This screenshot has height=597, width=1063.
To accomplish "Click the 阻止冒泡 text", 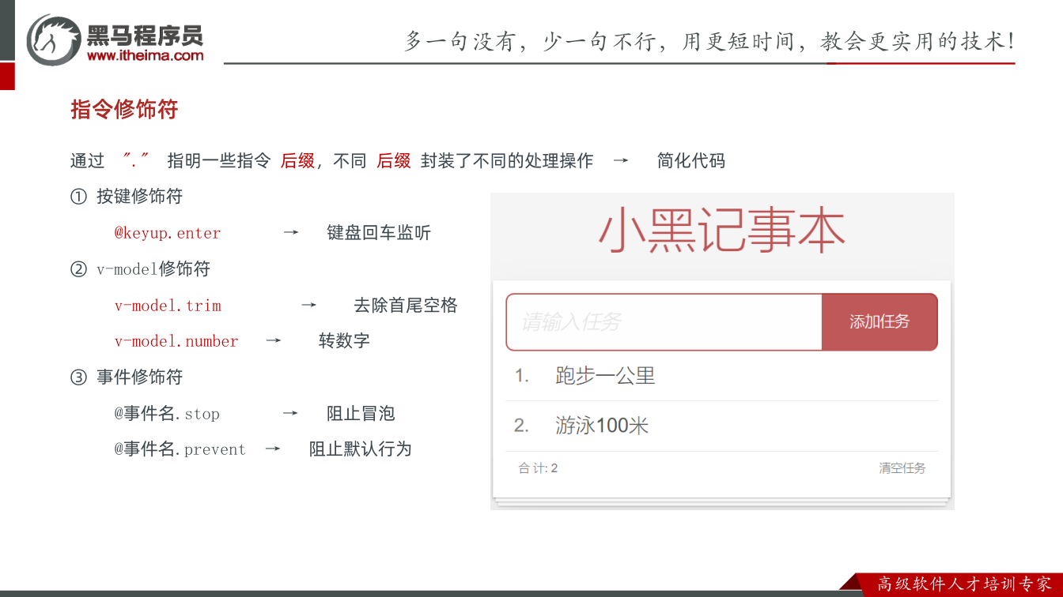I will pos(361,414).
